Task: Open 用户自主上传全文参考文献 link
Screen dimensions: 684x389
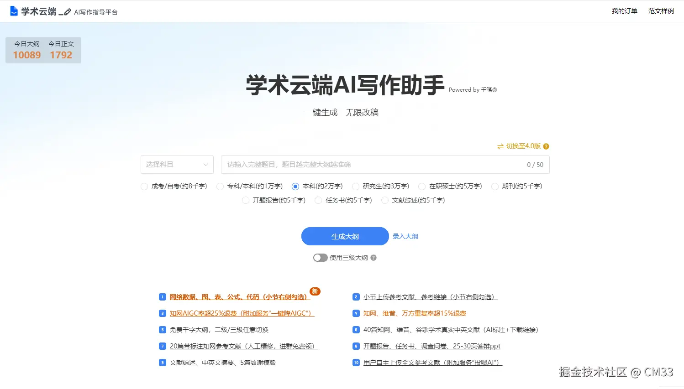Action: pyautogui.click(x=433, y=363)
